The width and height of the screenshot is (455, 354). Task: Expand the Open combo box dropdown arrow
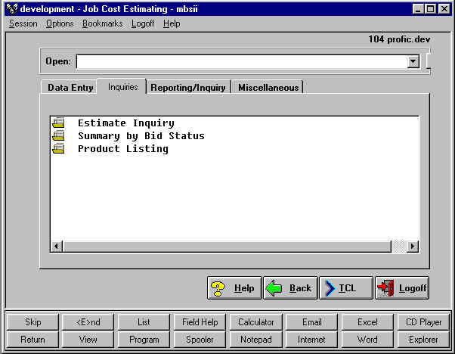pyautogui.click(x=413, y=62)
